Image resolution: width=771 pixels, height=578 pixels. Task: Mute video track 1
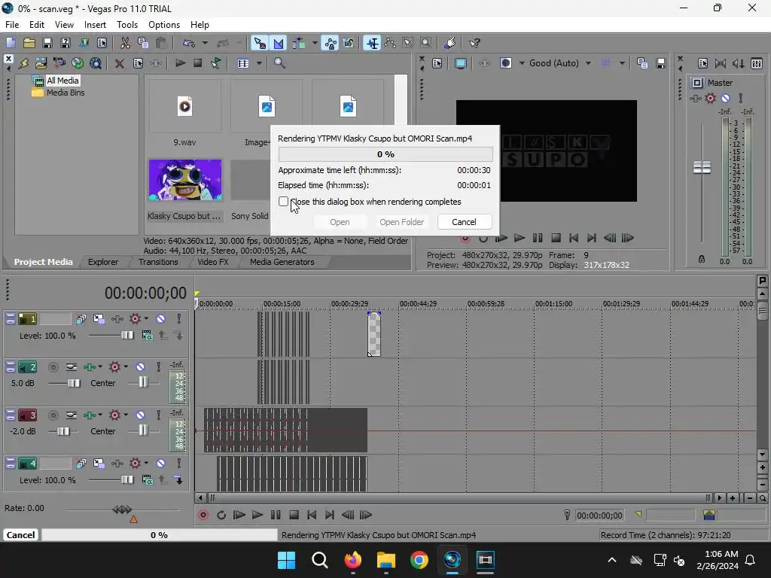click(160, 318)
